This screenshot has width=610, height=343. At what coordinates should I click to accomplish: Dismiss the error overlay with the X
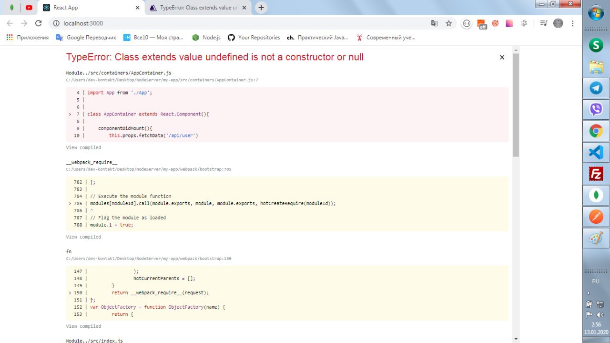click(x=502, y=57)
